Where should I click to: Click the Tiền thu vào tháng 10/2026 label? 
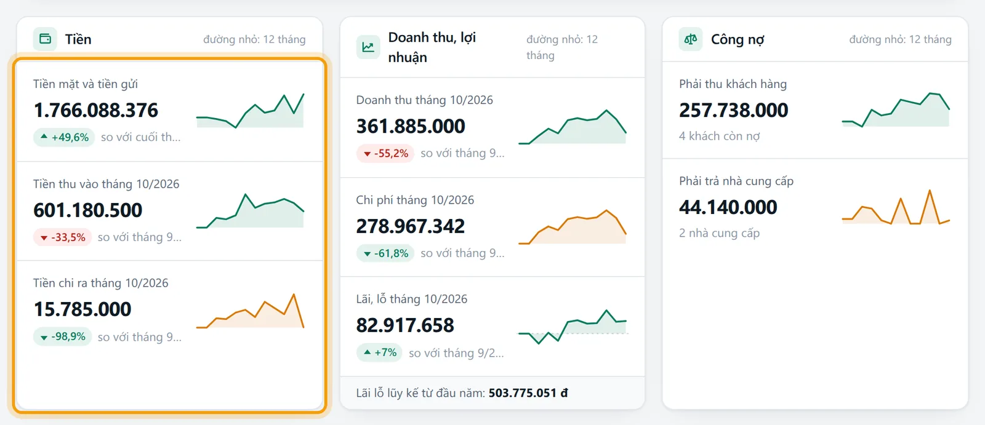pyautogui.click(x=107, y=185)
